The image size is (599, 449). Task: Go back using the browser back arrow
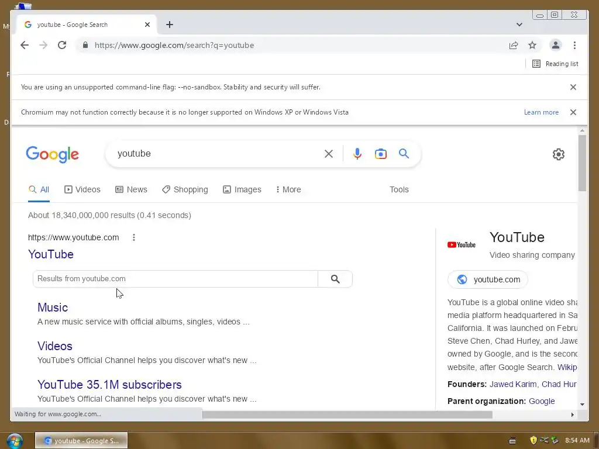click(25, 45)
